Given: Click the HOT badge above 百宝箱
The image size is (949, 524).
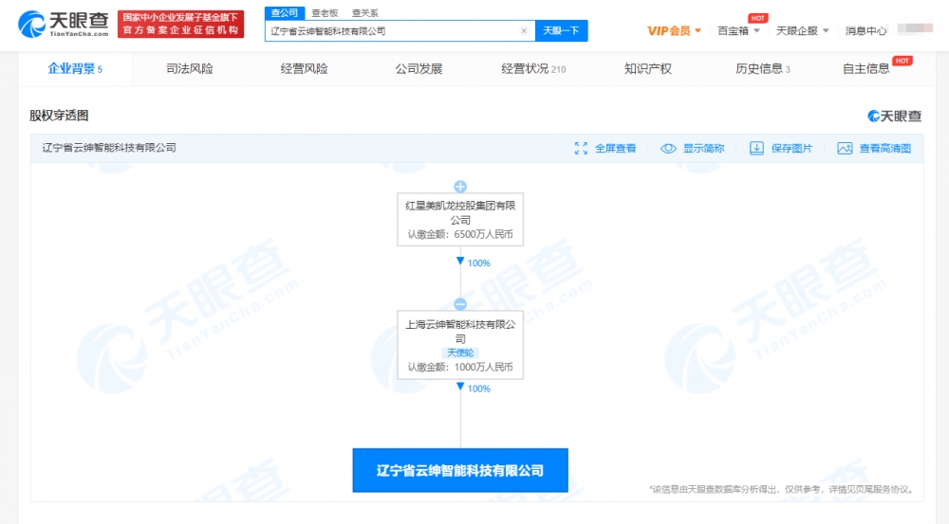Looking at the screenshot, I should tap(757, 18).
